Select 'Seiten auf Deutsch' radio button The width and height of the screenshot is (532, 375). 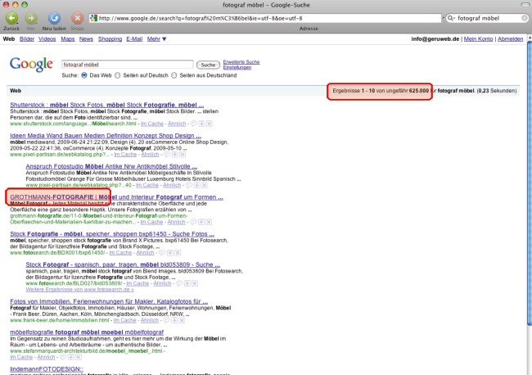(x=117, y=75)
